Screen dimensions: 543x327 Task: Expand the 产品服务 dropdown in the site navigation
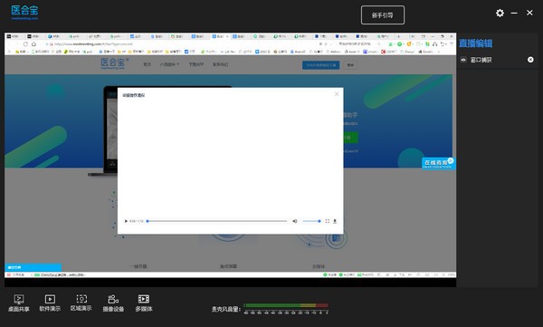(170, 64)
